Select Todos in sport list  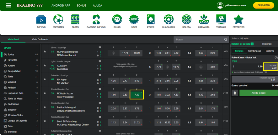20,54
